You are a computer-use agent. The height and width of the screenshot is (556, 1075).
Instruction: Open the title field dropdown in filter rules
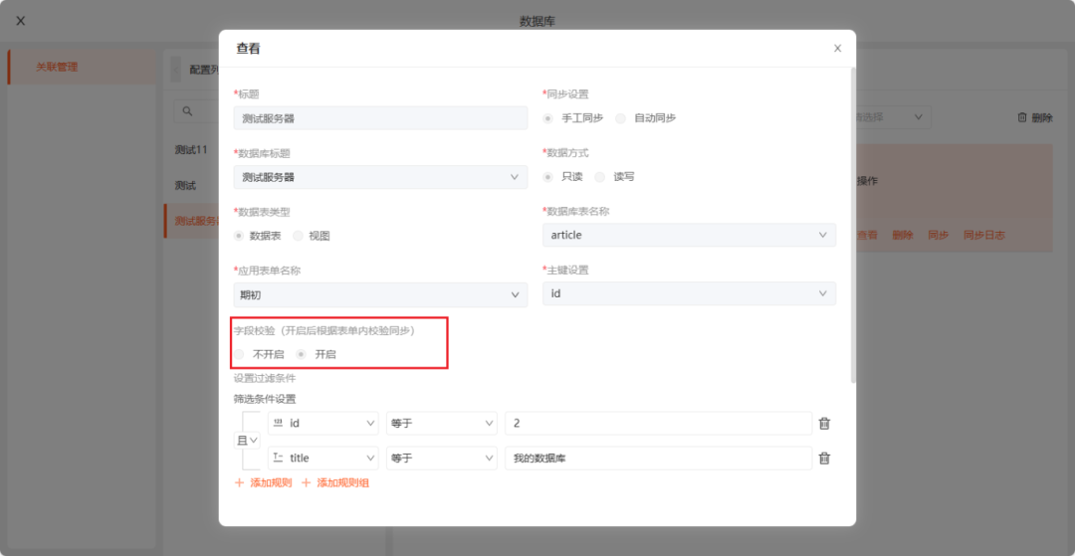[322, 459]
